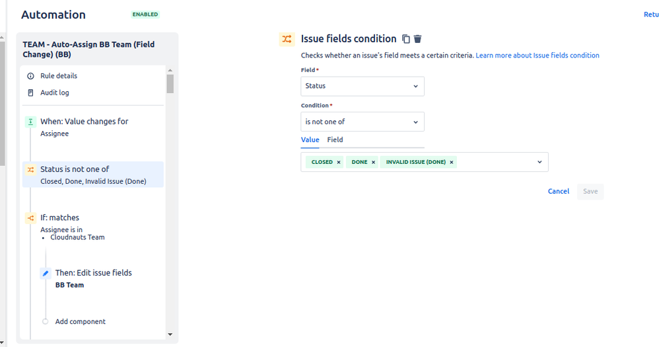The image size is (659, 347).
Task: Remove the INVALID ISSUE (DONE) tag
Action: 452,163
